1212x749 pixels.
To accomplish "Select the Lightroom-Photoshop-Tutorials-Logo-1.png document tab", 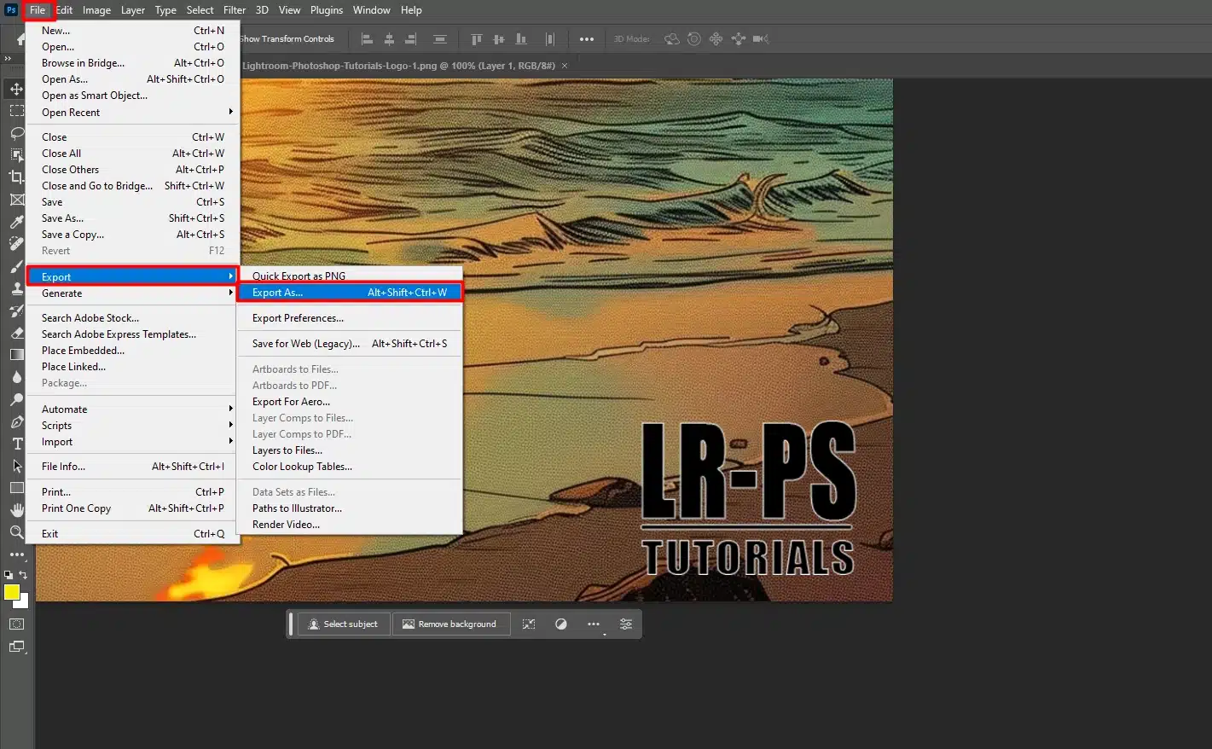I will click(398, 66).
